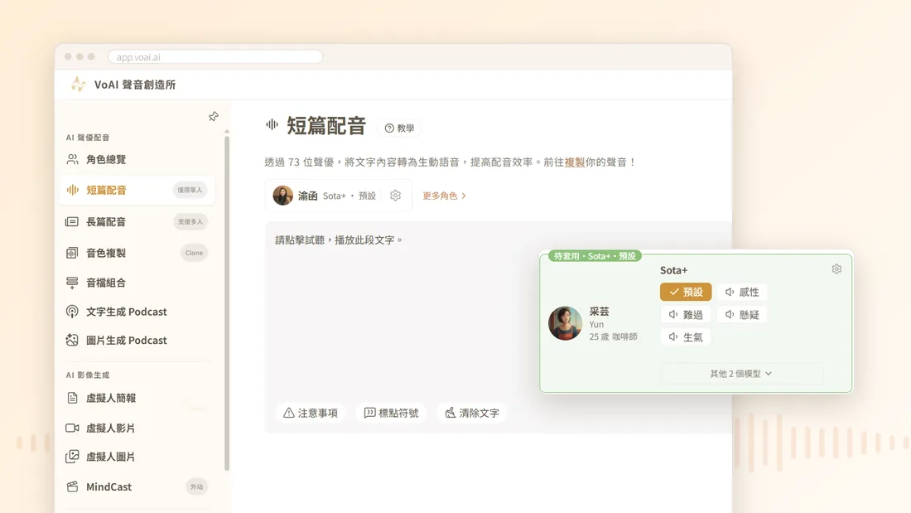Select 短篇配音 in the sidebar

(137, 190)
